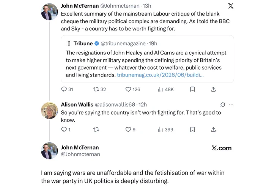
Task: Open the @alisonwallis60 profile handle
Action: pyautogui.click(x=115, y=105)
